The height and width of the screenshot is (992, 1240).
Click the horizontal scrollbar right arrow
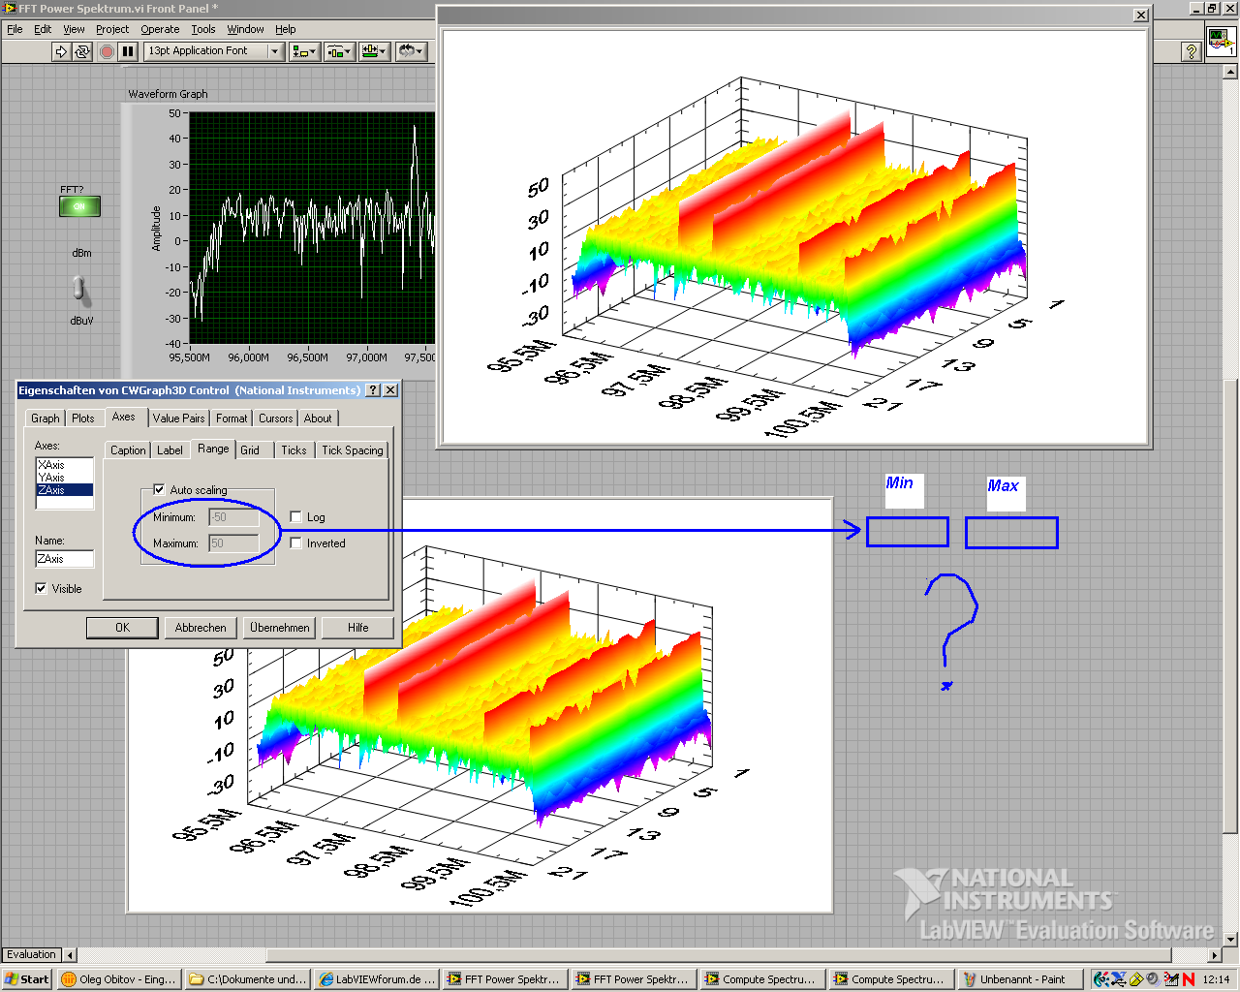tap(1215, 955)
